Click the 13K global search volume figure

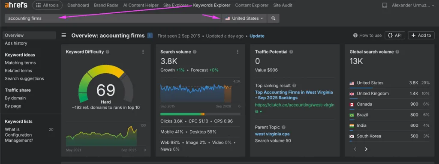tap(356, 61)
